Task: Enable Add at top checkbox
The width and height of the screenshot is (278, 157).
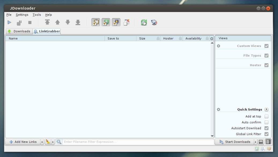Action: [266, 116]
